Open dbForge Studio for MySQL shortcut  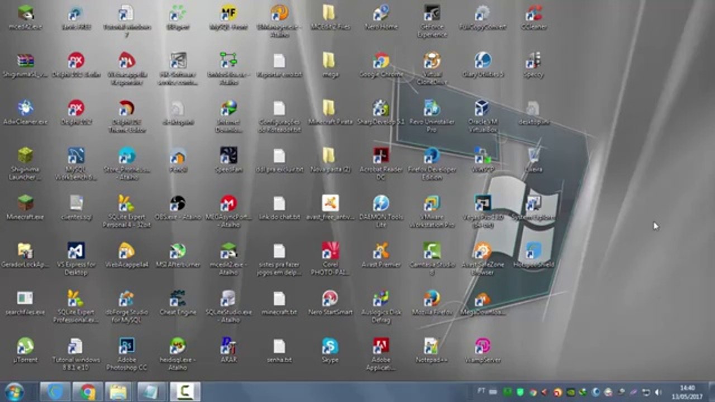tap(127, 307)
